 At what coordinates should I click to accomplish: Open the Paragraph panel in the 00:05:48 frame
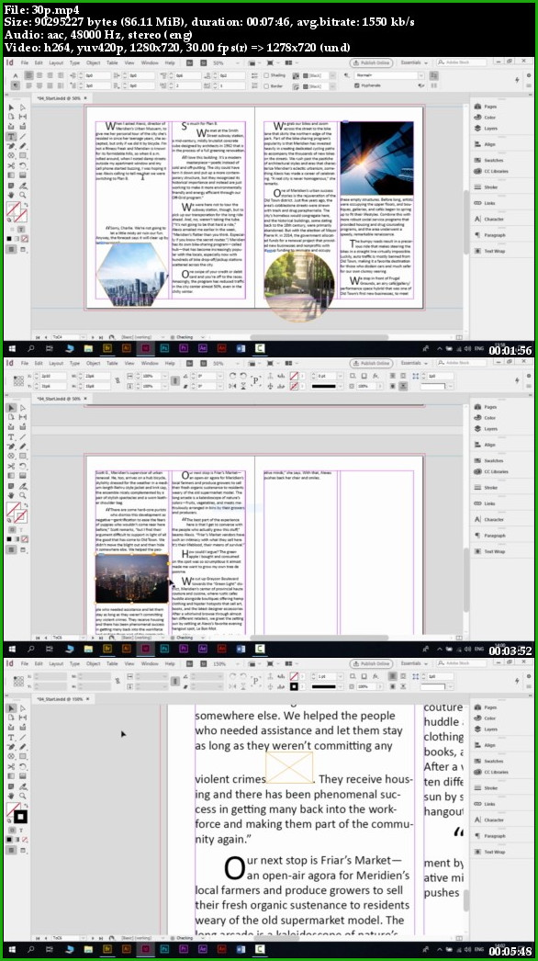[488, 836]
